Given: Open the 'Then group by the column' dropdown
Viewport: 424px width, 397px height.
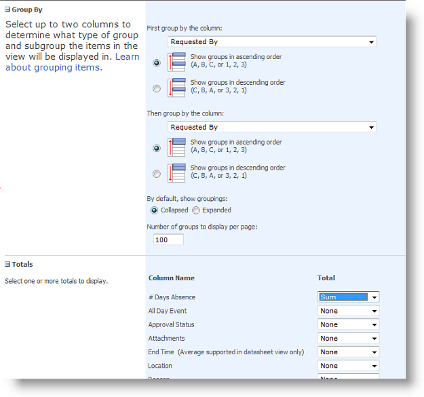Looking at the screenshot, I should click(272, 127).
